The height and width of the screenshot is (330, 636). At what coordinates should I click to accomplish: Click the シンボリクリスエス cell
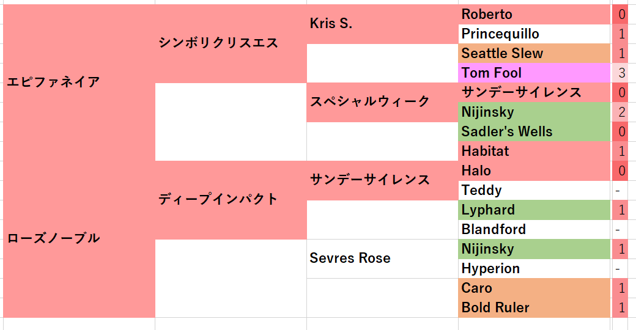tap(231, 44)
